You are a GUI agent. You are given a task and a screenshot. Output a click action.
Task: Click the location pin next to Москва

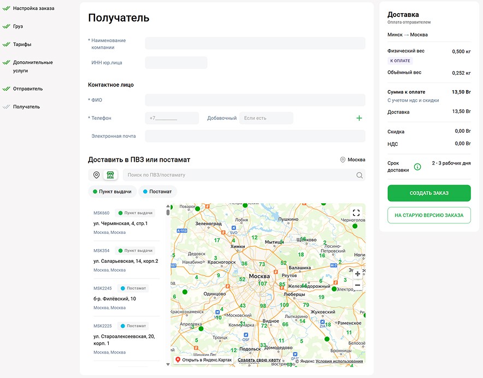tap(343, 160)
